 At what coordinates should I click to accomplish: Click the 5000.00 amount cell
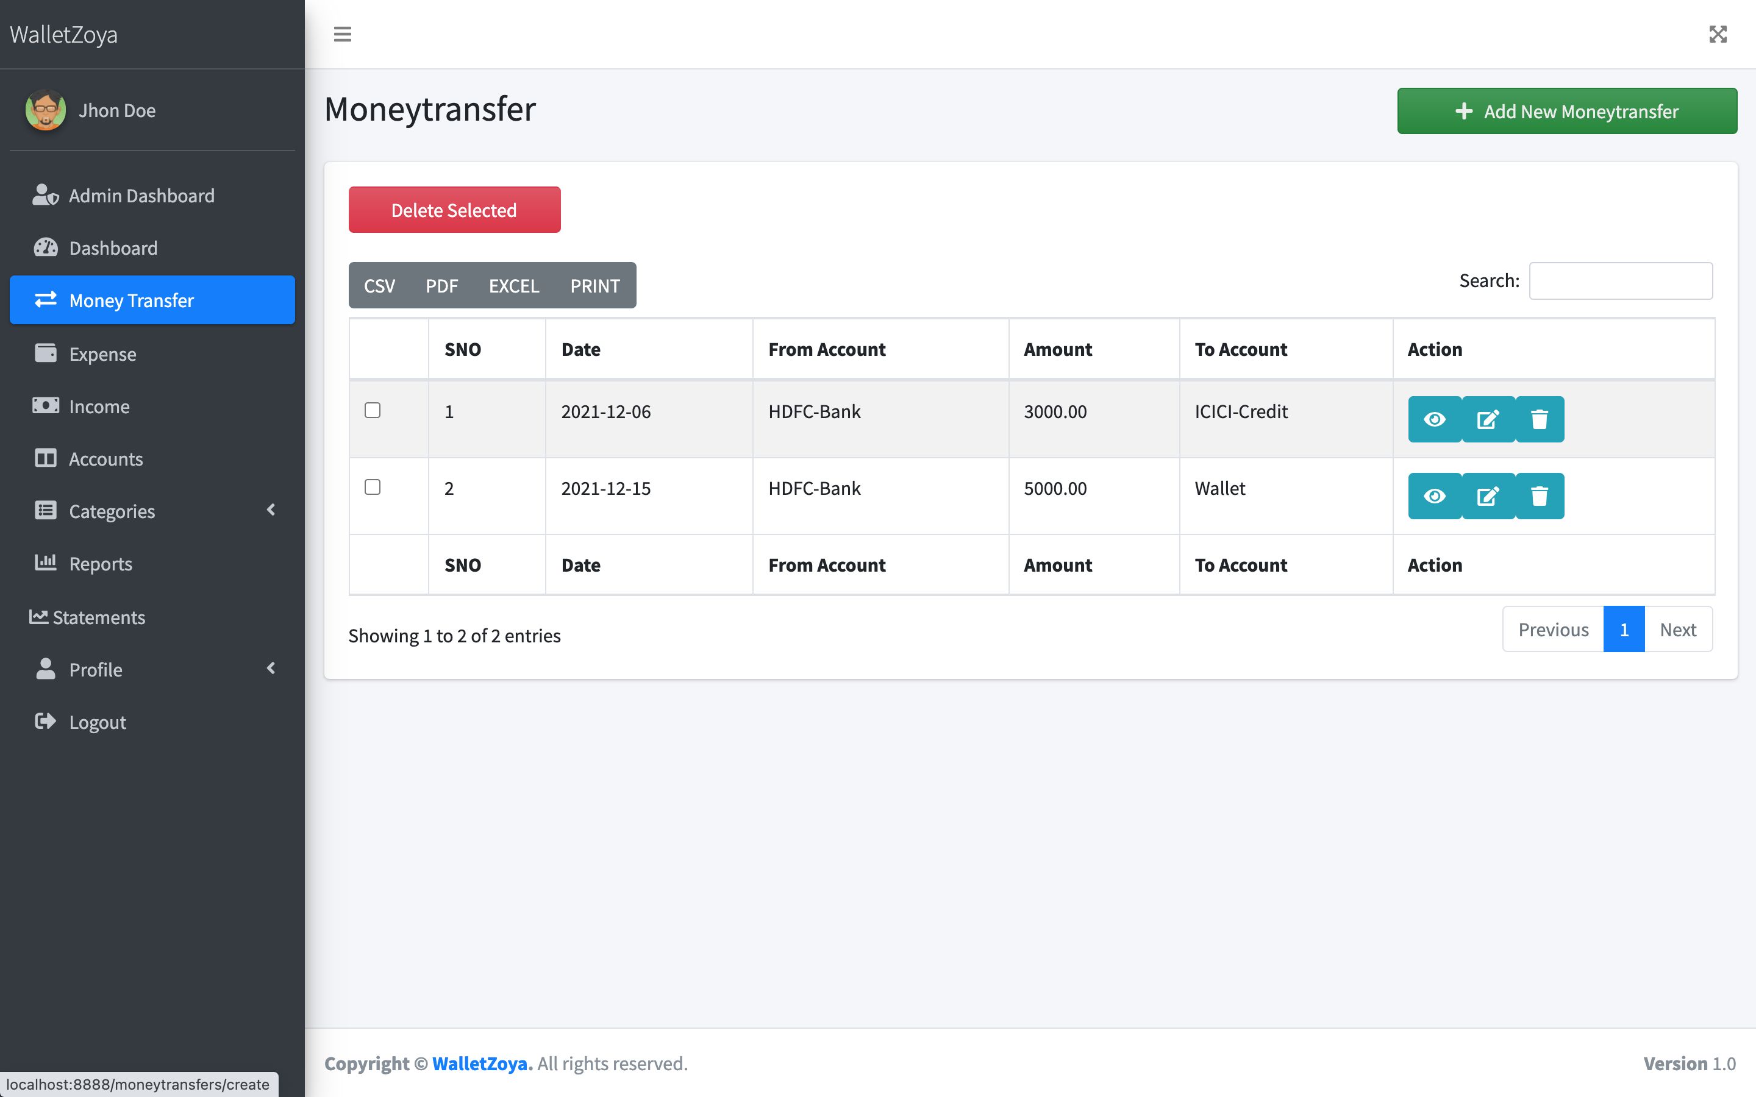tap(1093, 495)
